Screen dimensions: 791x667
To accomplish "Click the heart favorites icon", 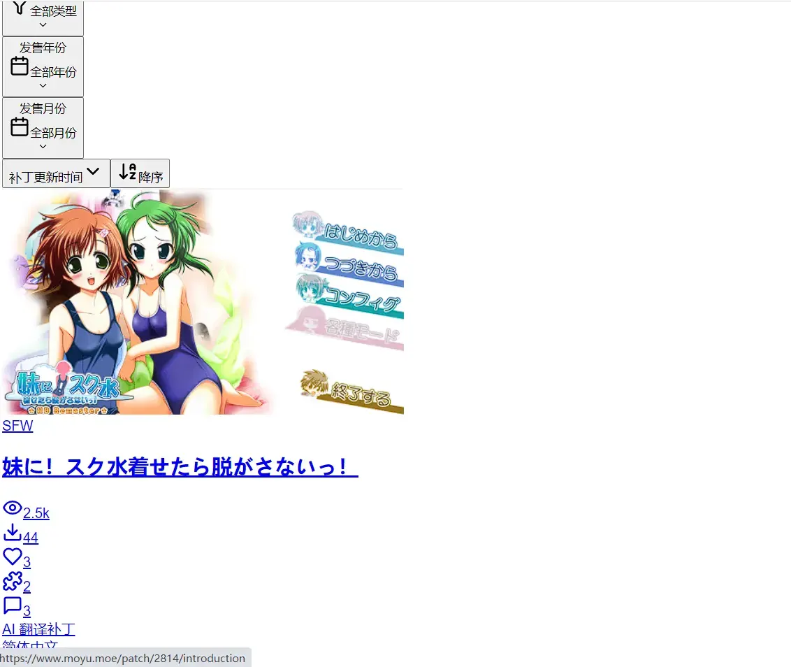I will pos(12,557).
